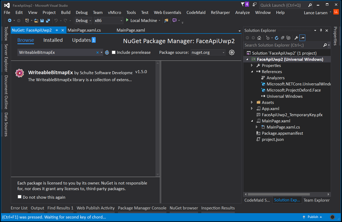This screenshot has height=222, width=342.
Task: Click the WriteableBitmapEx flower package icon
Action: (20, 73)
